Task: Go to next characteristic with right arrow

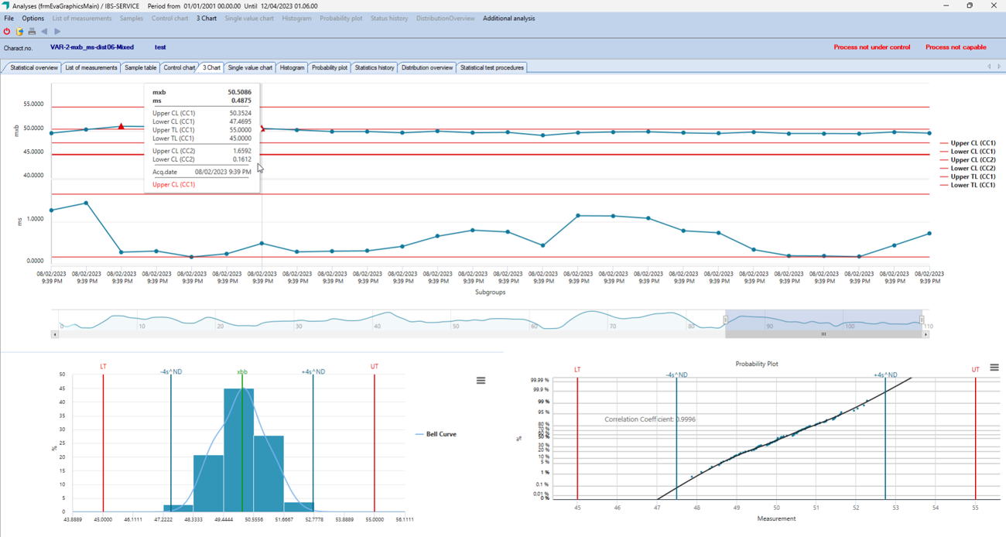Action: 57,32
